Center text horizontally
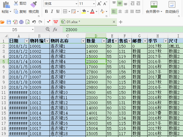The image size is (183, 137). pyautogui.click(x=120, y=11)
